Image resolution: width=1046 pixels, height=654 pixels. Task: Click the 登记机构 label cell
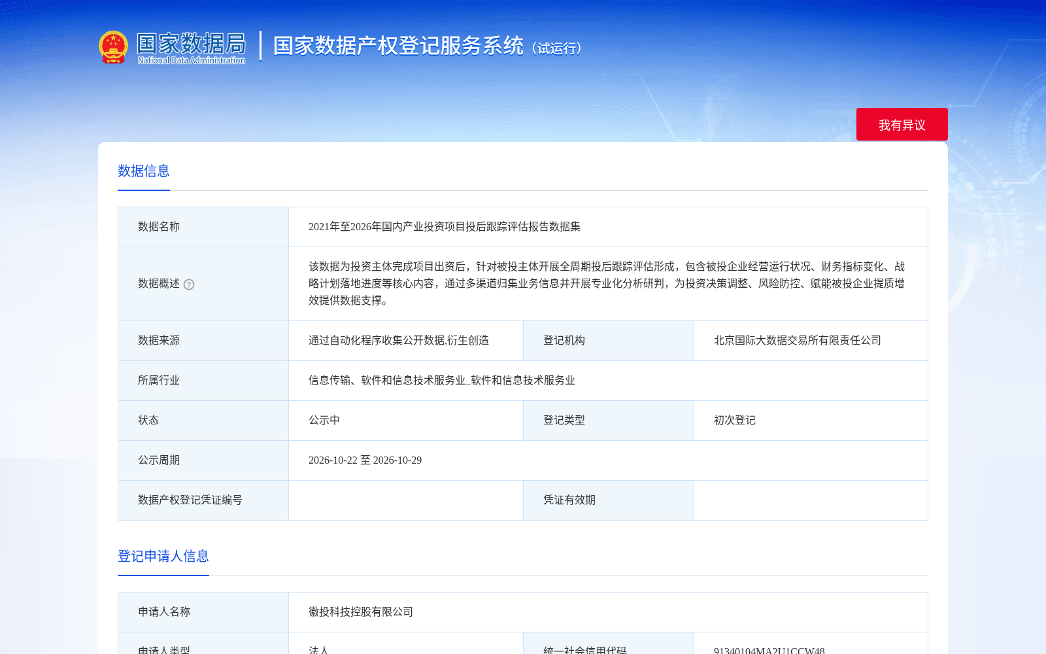tap(609, 341)
